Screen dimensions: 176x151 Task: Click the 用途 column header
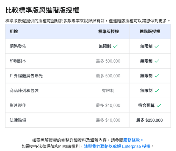point(14,31)
